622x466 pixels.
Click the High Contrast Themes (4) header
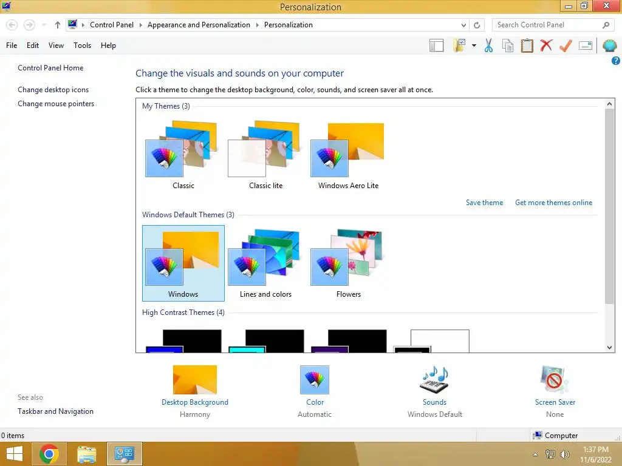coord(183,312)
